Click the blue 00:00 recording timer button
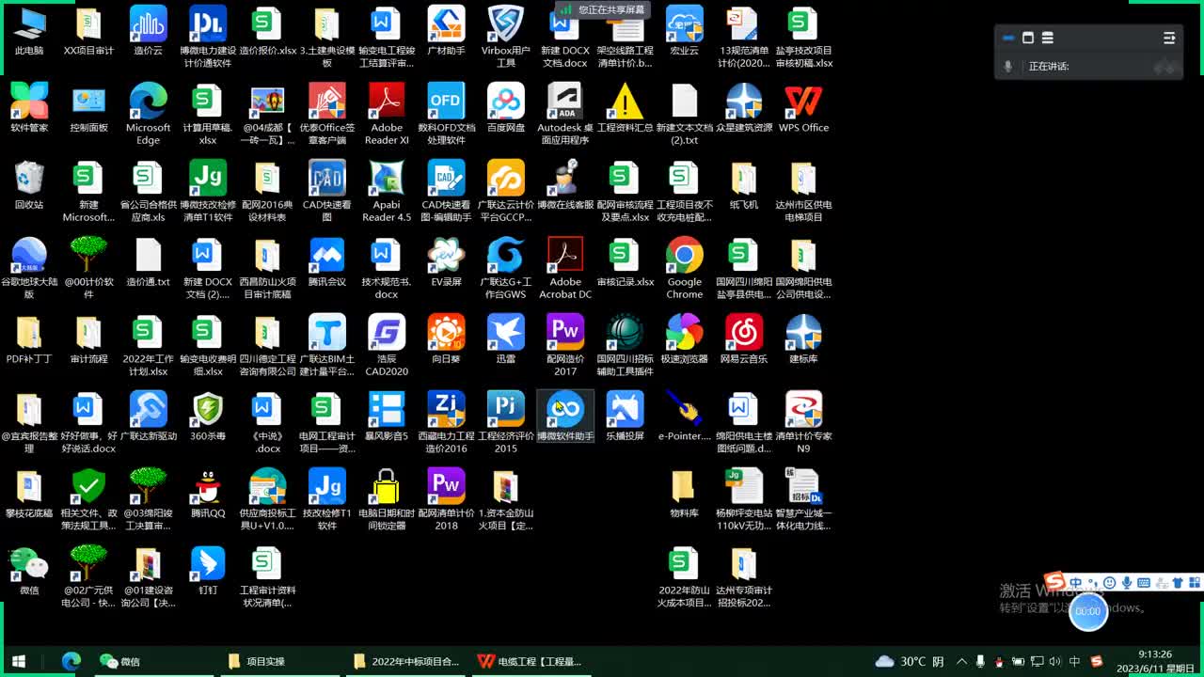Image resolution: width=1204 pixels, height=677 pixels. [x=1088, y=611]
